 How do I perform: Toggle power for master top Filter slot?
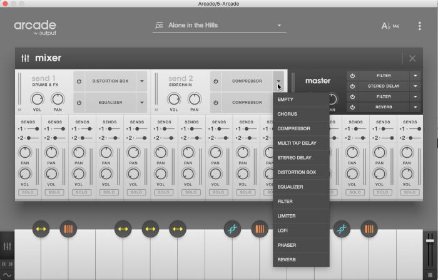(352, 76)
